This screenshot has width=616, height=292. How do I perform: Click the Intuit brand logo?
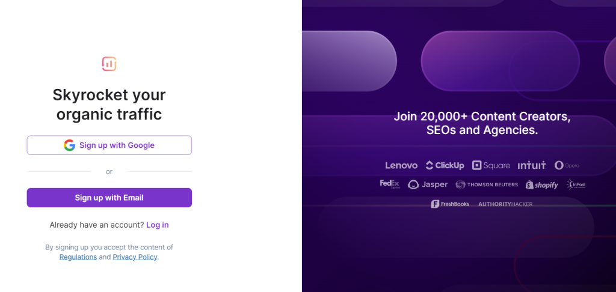coord(532,165)
